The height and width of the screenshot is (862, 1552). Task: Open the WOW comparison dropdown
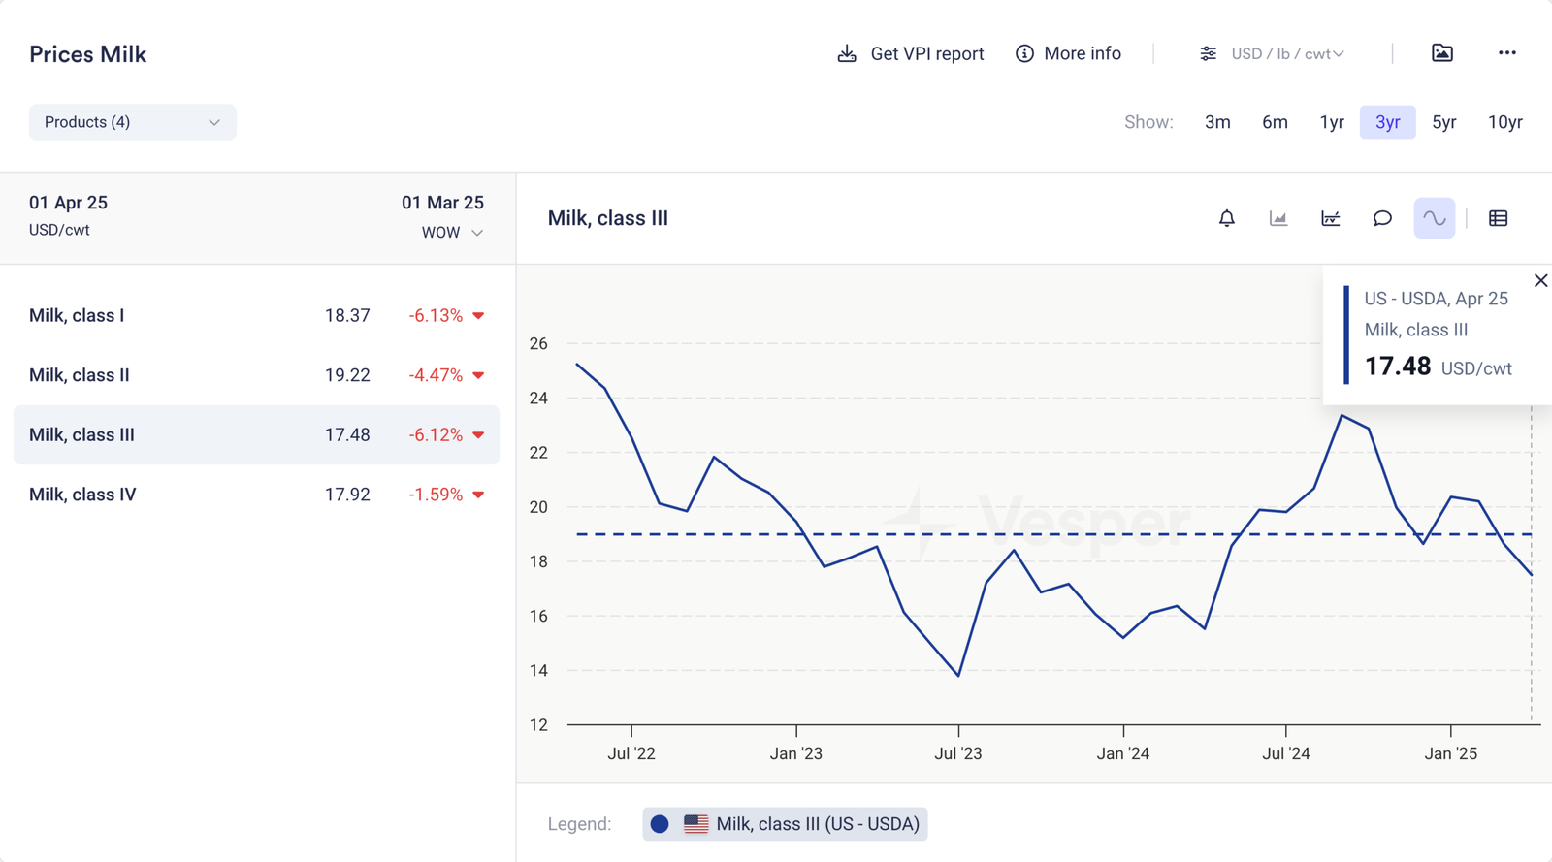click(x=452, y=233)
